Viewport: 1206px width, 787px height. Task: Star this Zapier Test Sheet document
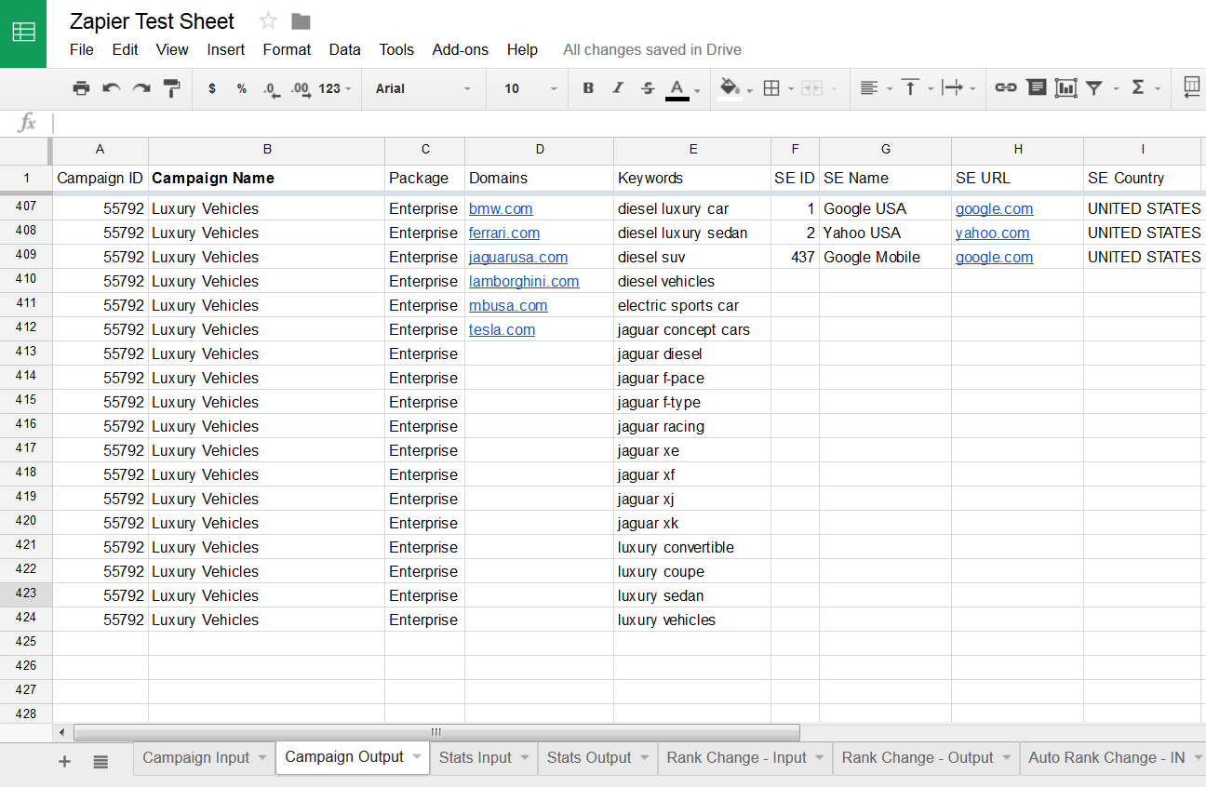tap(268, 21)
